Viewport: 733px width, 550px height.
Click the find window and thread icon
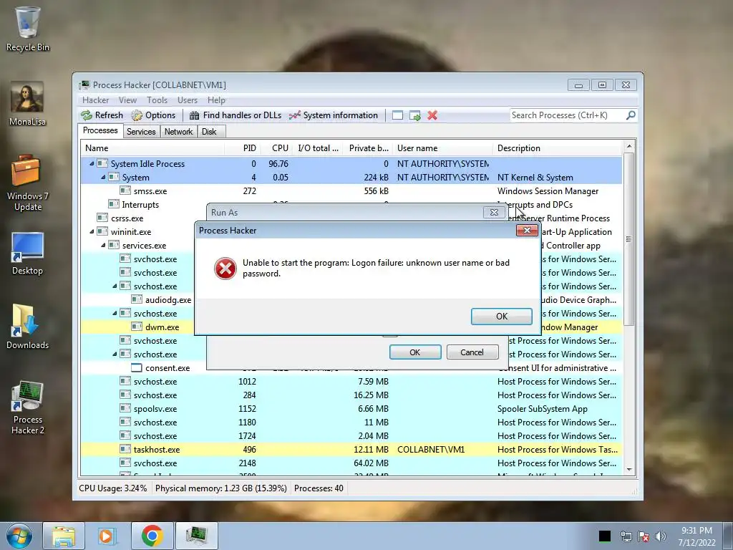[x=414, y=115]
